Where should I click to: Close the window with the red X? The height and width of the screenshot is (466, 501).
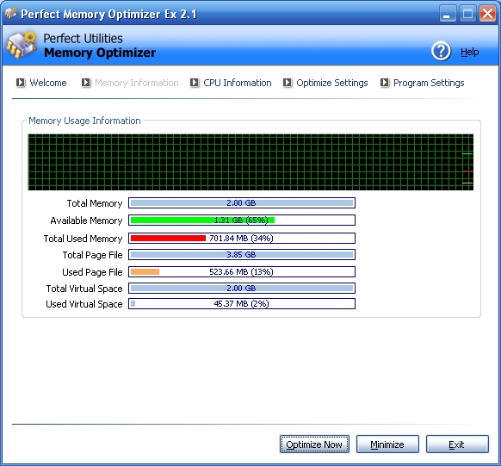pos(487,14)
